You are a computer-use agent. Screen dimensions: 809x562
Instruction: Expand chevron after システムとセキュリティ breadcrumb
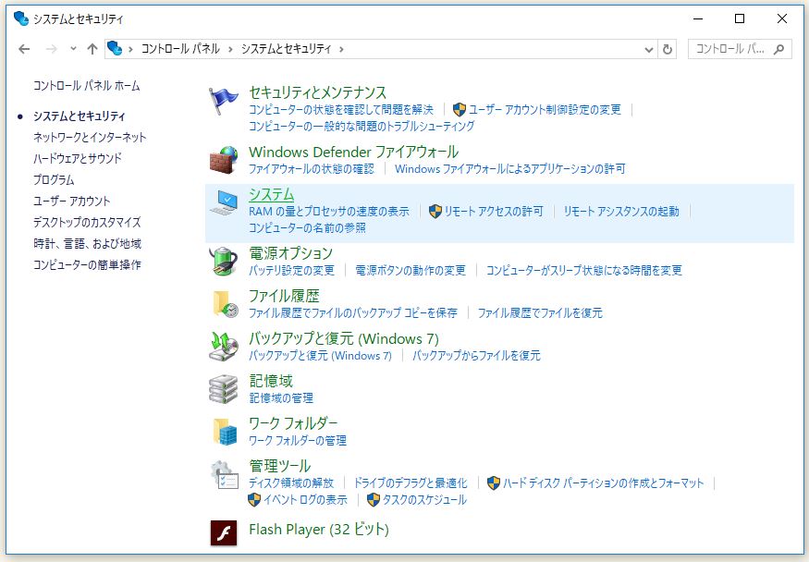pos(341,50)
